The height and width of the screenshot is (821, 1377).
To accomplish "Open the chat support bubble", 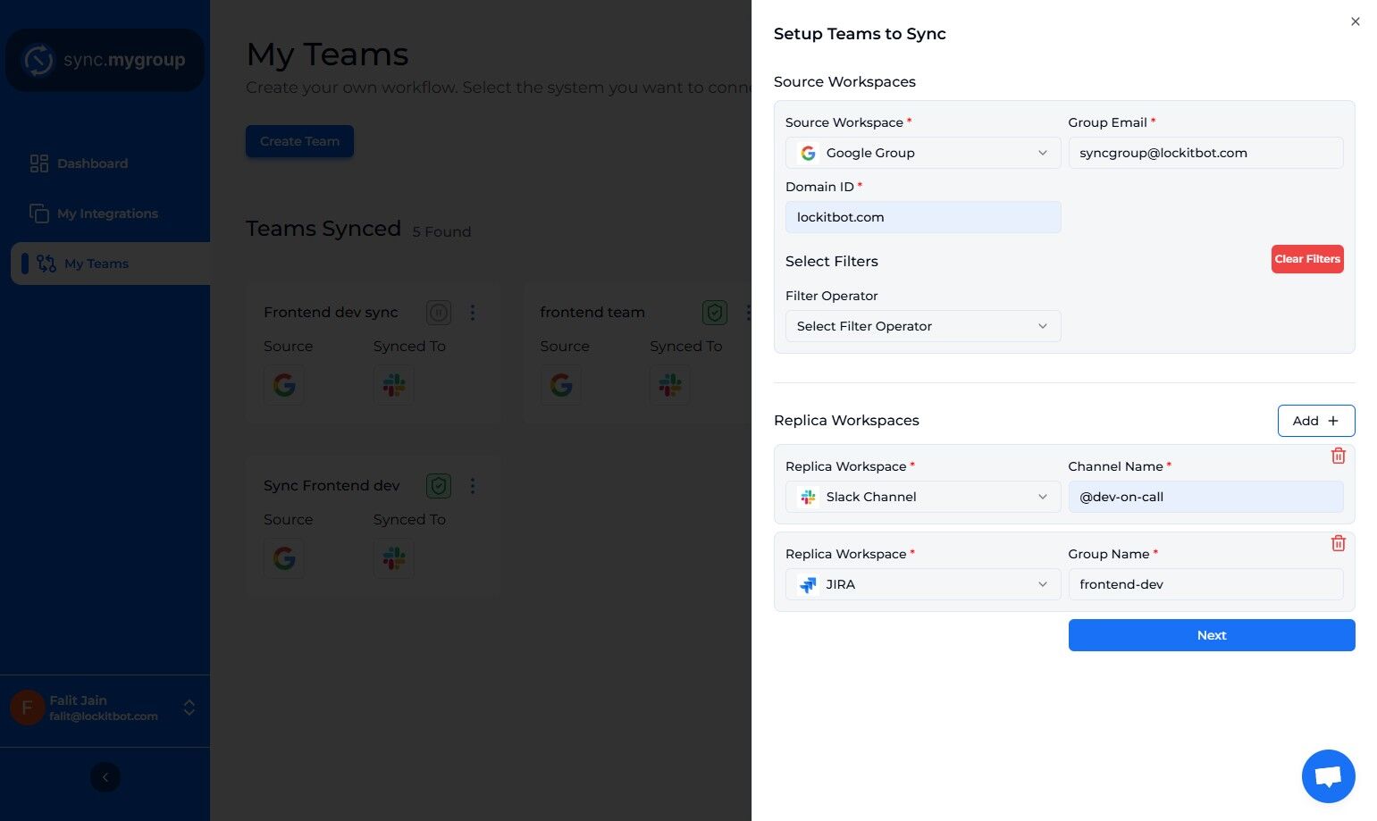I will click(x=1328, y=775).
